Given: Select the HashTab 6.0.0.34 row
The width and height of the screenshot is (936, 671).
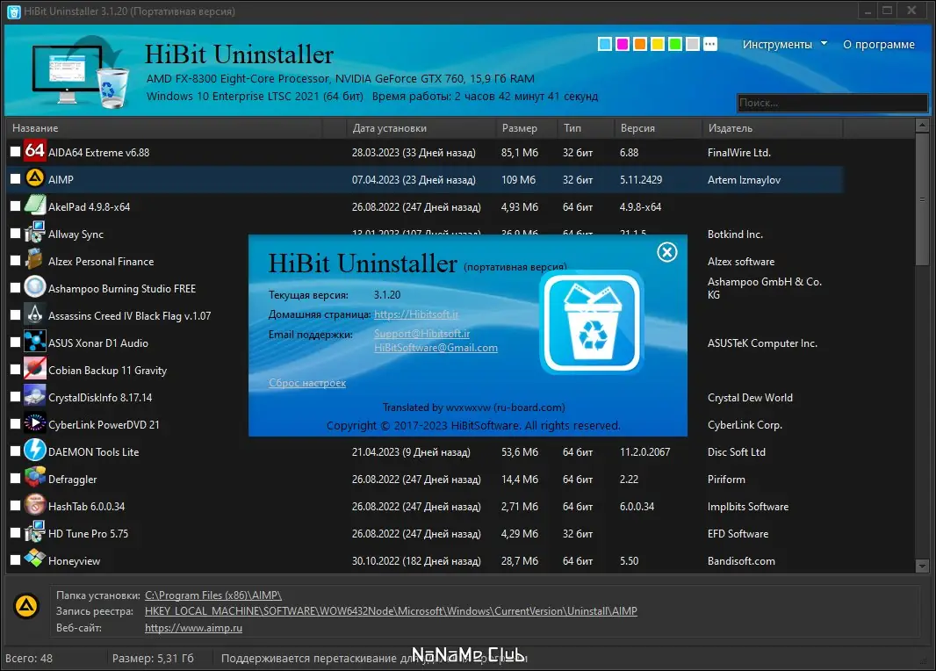Looking at the screenshot, I should click(424, 506).
